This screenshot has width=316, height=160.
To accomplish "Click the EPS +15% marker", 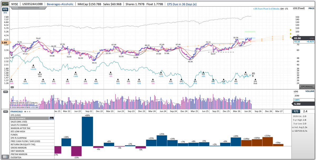I will pyautogui.click(x=161, y=74).
